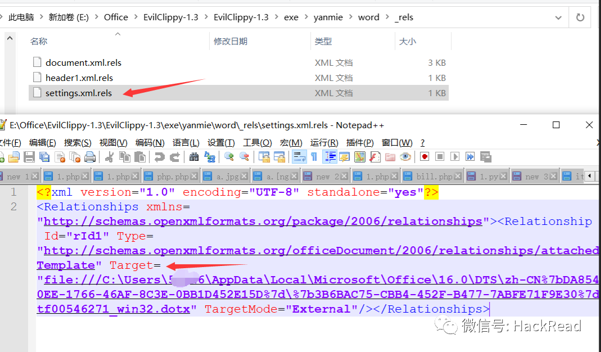Click the navigation pane scroll-up arrow
Screen dimensions: 601x352
[x=10, y=38]
